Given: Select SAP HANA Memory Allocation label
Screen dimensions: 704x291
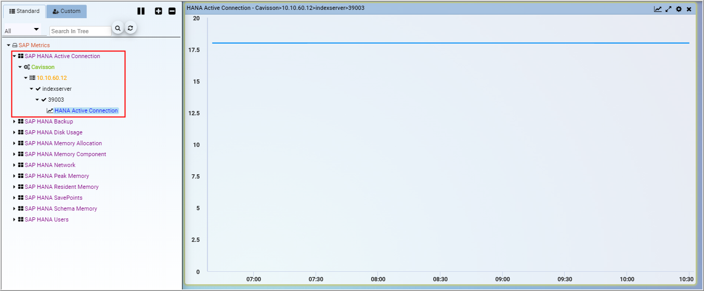Looking at the screenshot, I should (63, 143).
